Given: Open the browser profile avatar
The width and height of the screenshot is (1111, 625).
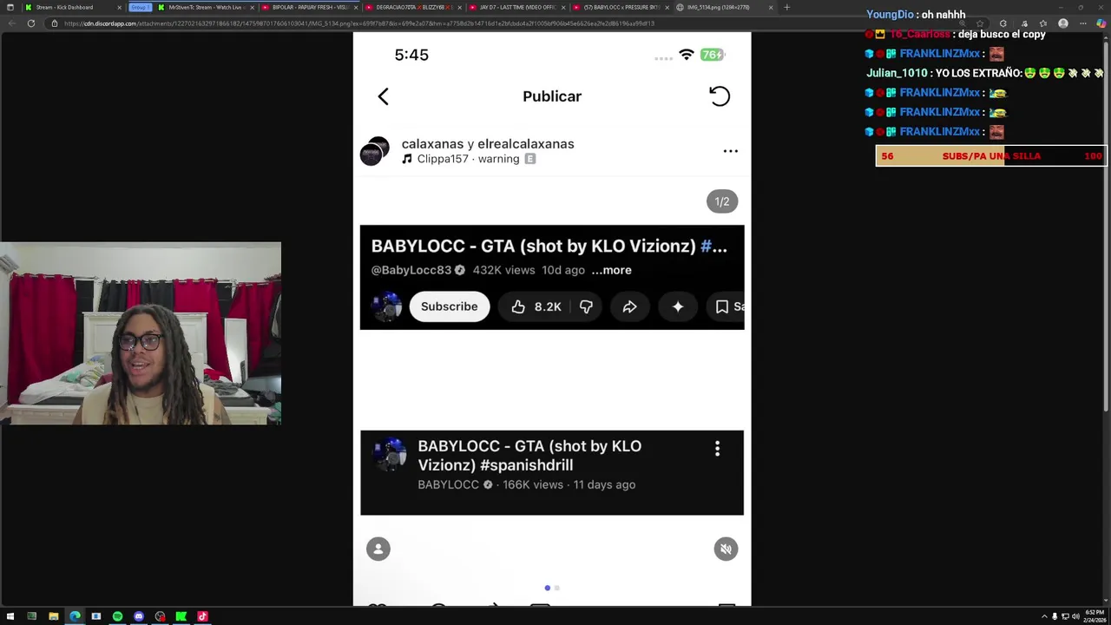Looking at the screenshot, I should click(x=1063, y=23).
